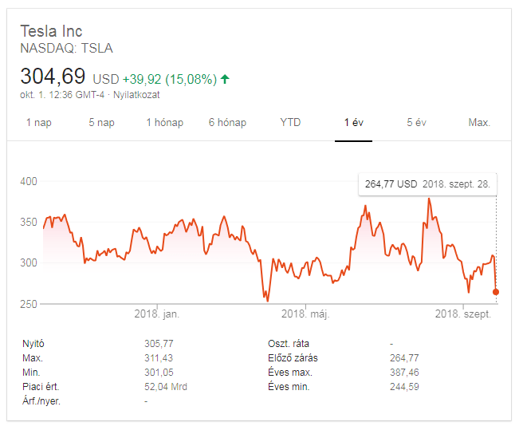This screenshot has height=430, width=519.
Task: Click the NASDAQ: TSLA ticker label
Action: click(66, 48)
